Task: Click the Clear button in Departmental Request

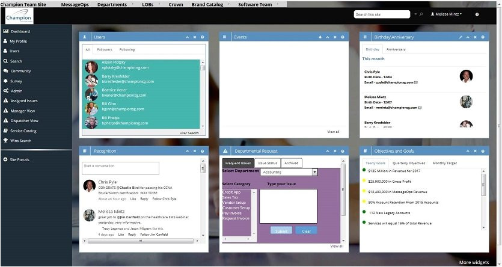Action: coord(306,231)
